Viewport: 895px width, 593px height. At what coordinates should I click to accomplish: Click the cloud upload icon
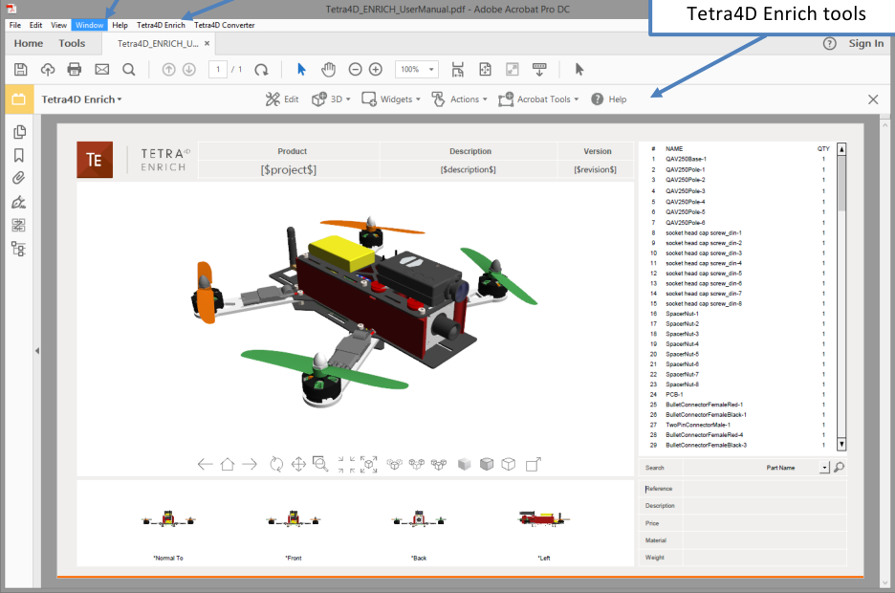48,70
